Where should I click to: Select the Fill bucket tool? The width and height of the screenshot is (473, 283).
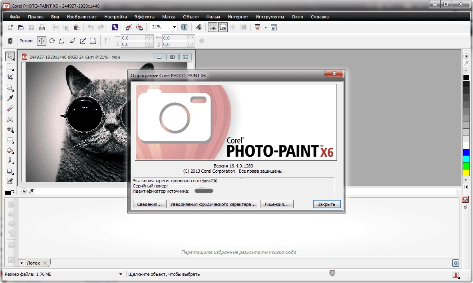(x=10, y=150)
